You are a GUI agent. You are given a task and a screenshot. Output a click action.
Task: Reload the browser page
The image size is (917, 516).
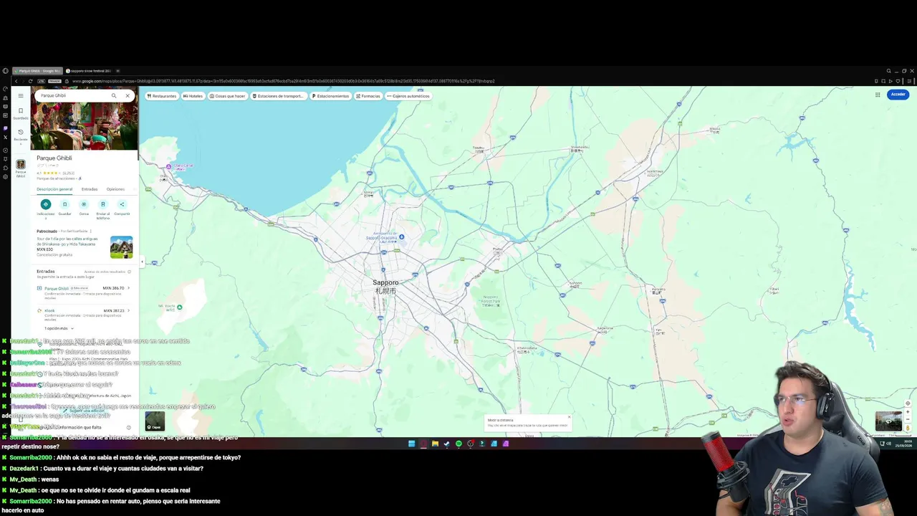[30, 81]
